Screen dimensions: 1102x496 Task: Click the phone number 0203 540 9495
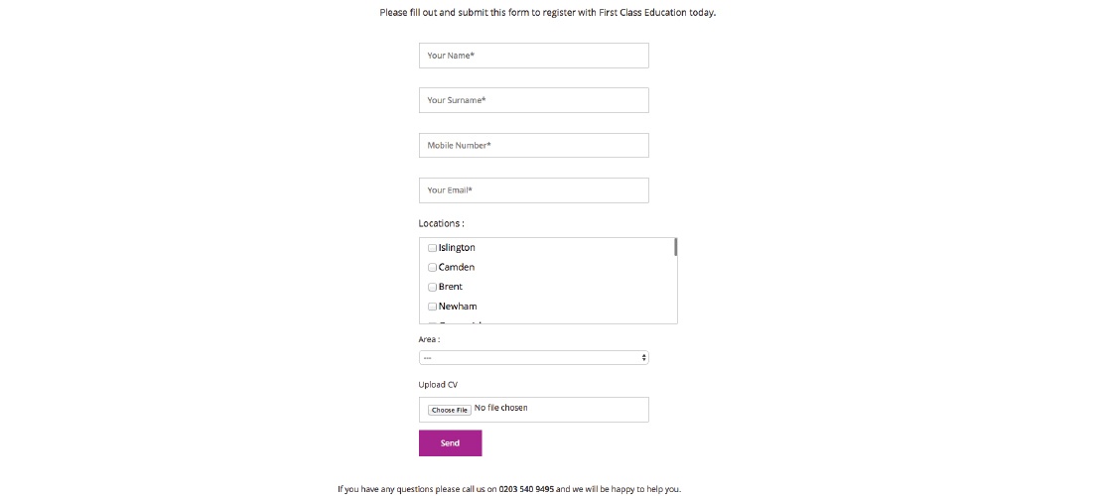[526, 489]
